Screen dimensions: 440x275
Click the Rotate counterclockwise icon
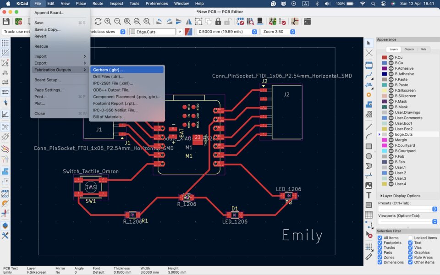[159, 22]
